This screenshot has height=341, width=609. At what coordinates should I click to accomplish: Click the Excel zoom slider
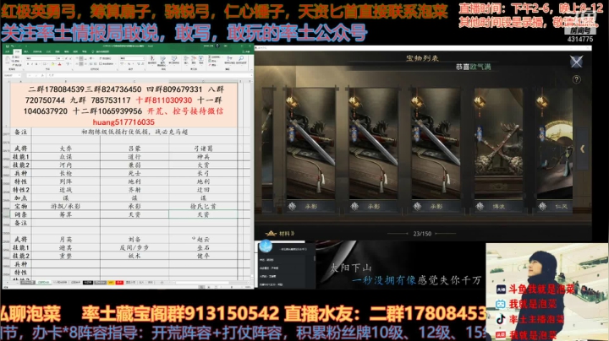pyautogui.click(x=232, y=287)
